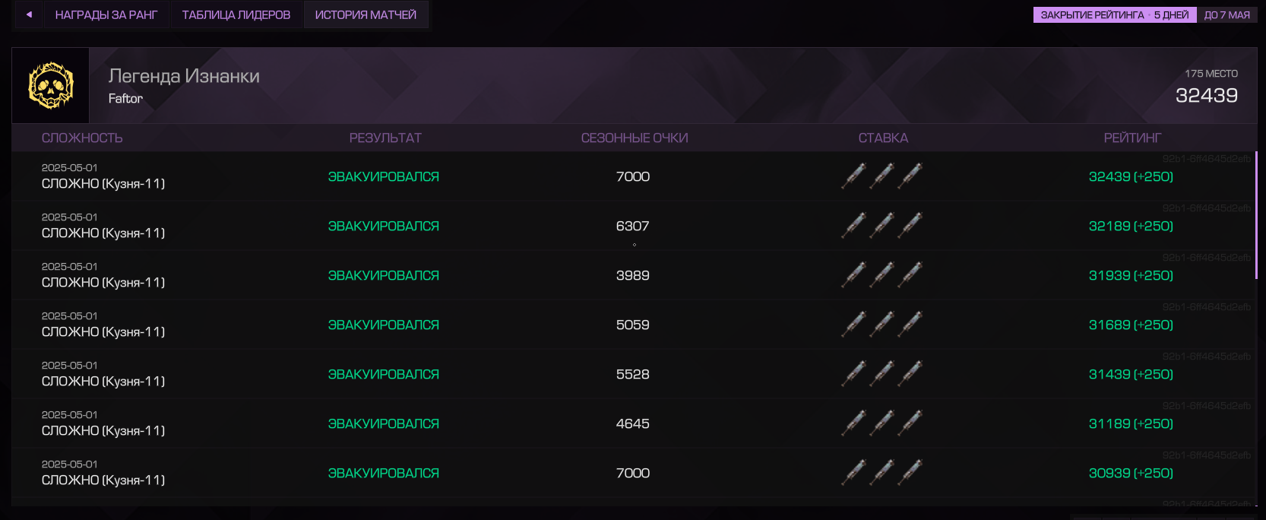Viewport: 1266px width, 520px height.
Task: Click the last syringe icon in the 3989 row
Action: (910, 274)
